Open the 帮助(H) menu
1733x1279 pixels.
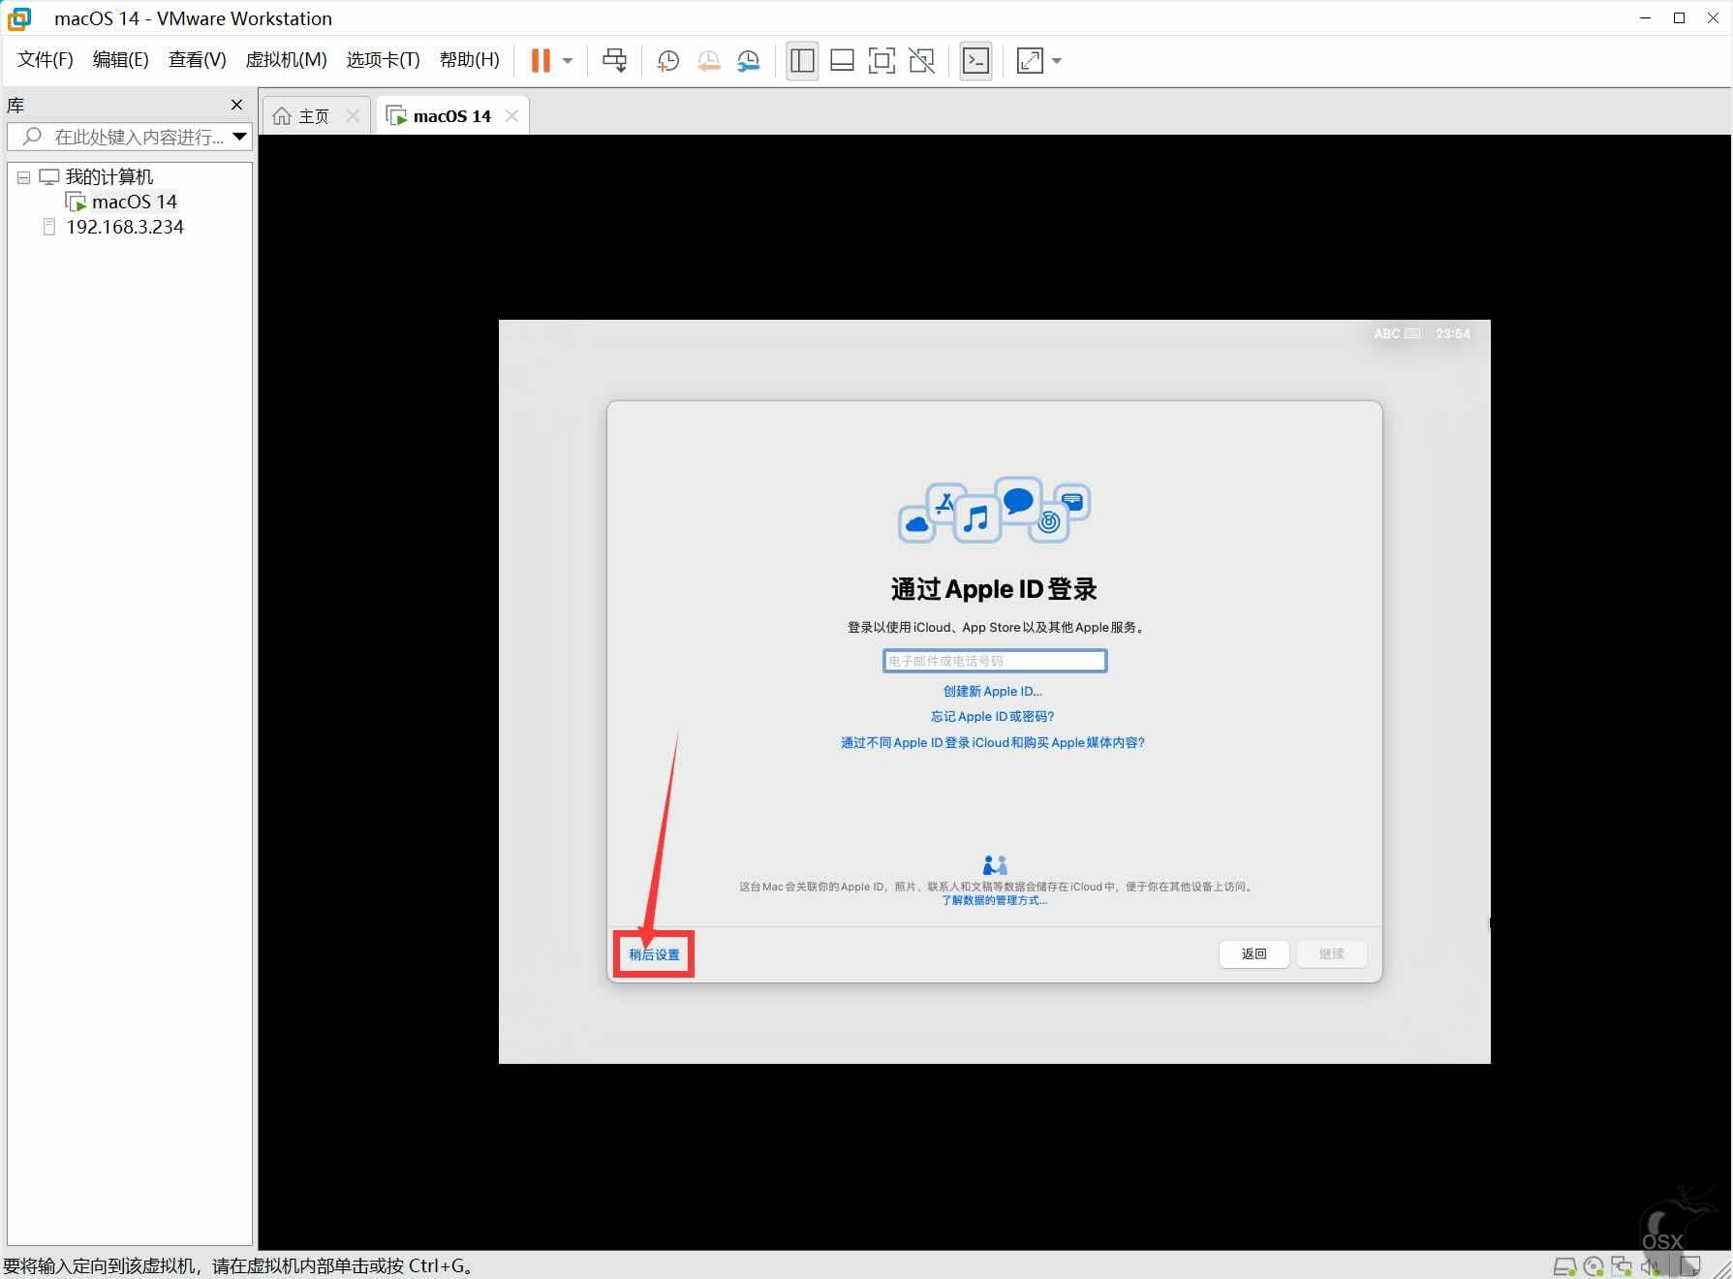tap(470, 60)
